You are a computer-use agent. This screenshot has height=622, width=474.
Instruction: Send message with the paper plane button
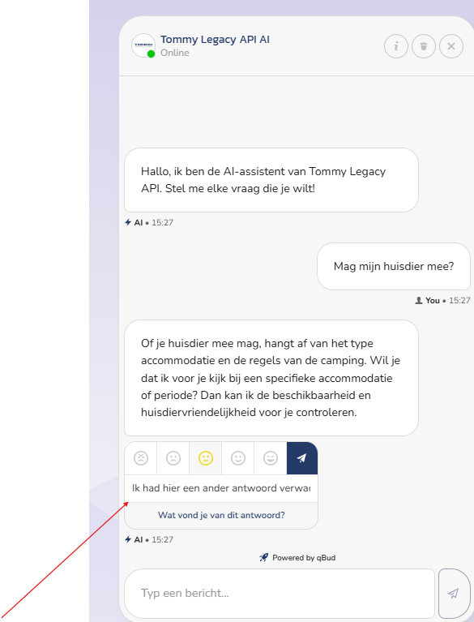455,593
